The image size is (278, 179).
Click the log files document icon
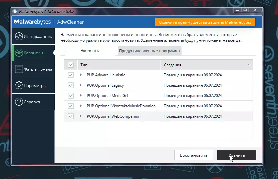pos(19,69)
